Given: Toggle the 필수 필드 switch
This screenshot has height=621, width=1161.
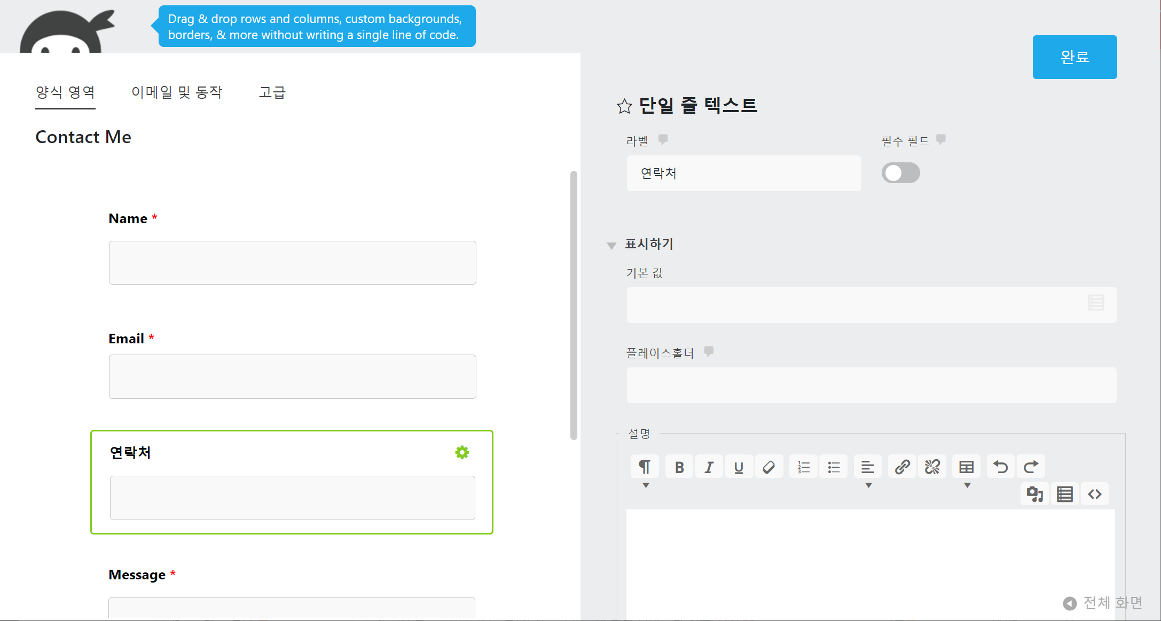Looking at the screenshot, I should click(x=900, y=173).
